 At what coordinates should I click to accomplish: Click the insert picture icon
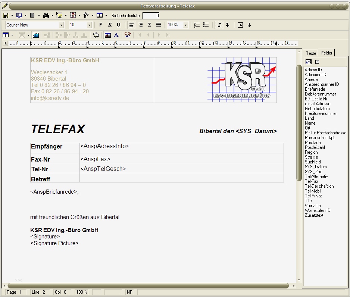(59, 15)
